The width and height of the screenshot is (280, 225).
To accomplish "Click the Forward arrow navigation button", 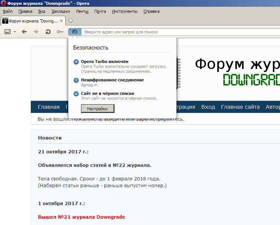I will coord(36,32).
